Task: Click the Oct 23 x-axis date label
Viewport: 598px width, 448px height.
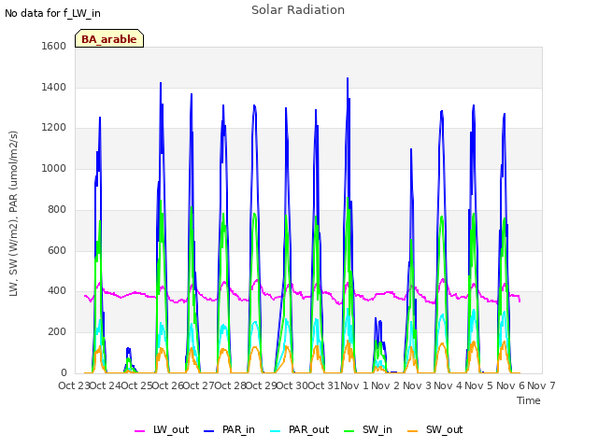Action: point(74,385)
